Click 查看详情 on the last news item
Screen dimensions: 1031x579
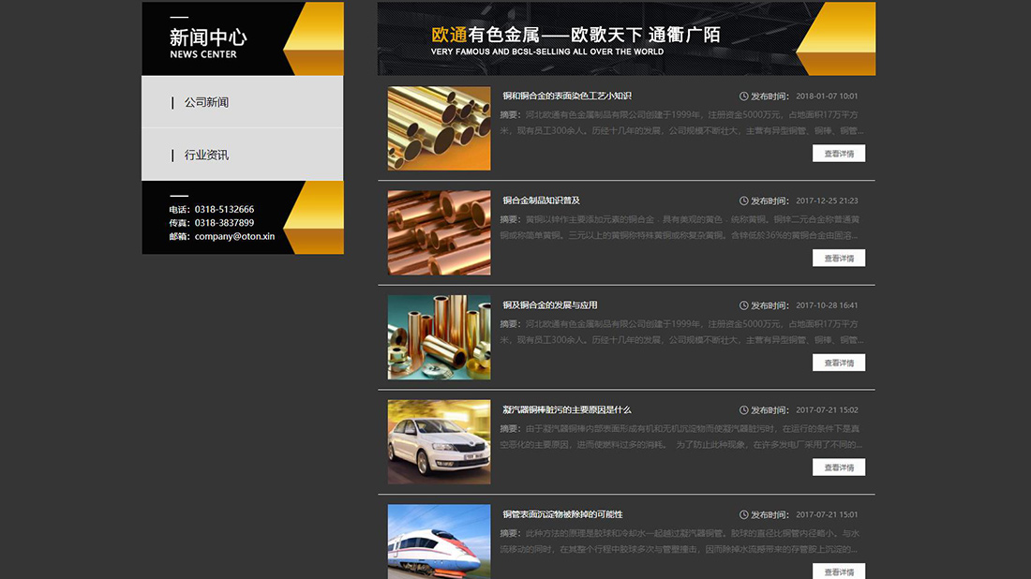click(x=839, y=570)
